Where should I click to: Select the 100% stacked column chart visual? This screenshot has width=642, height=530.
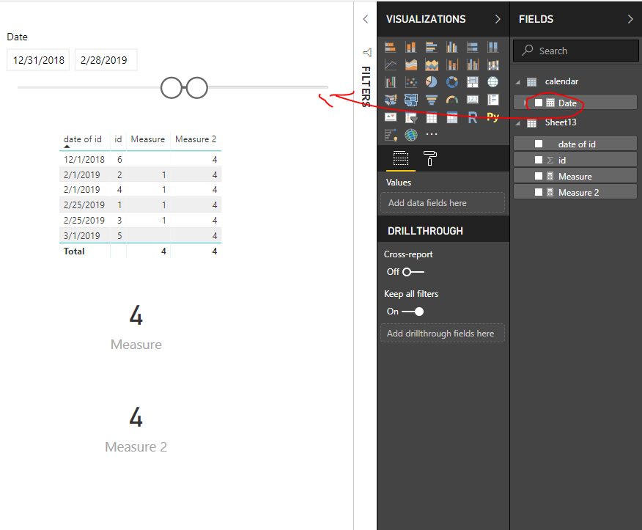point(493,48)
